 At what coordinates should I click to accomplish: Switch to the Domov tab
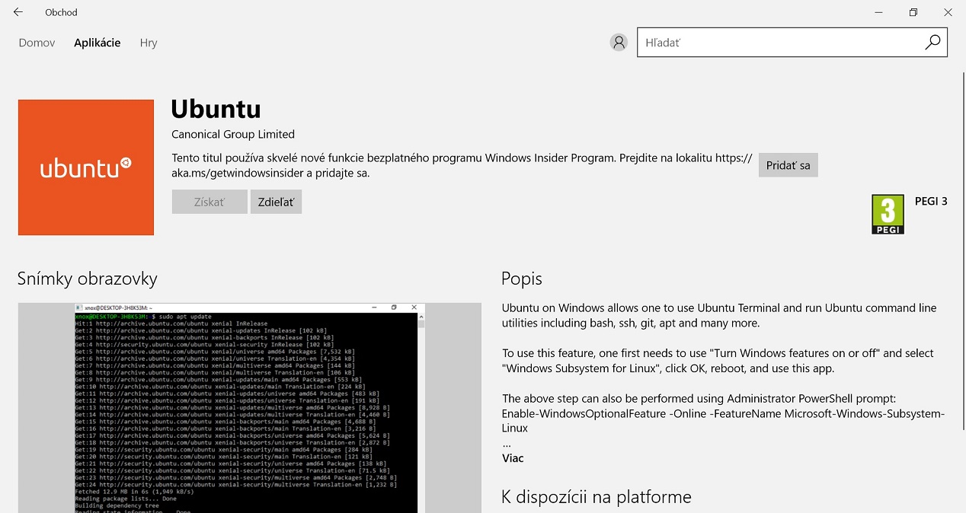point(37,43)
